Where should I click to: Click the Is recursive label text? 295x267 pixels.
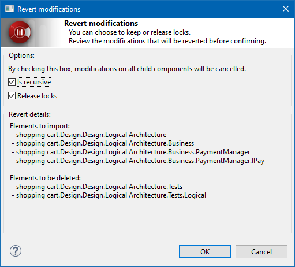(x=34, y=82)
